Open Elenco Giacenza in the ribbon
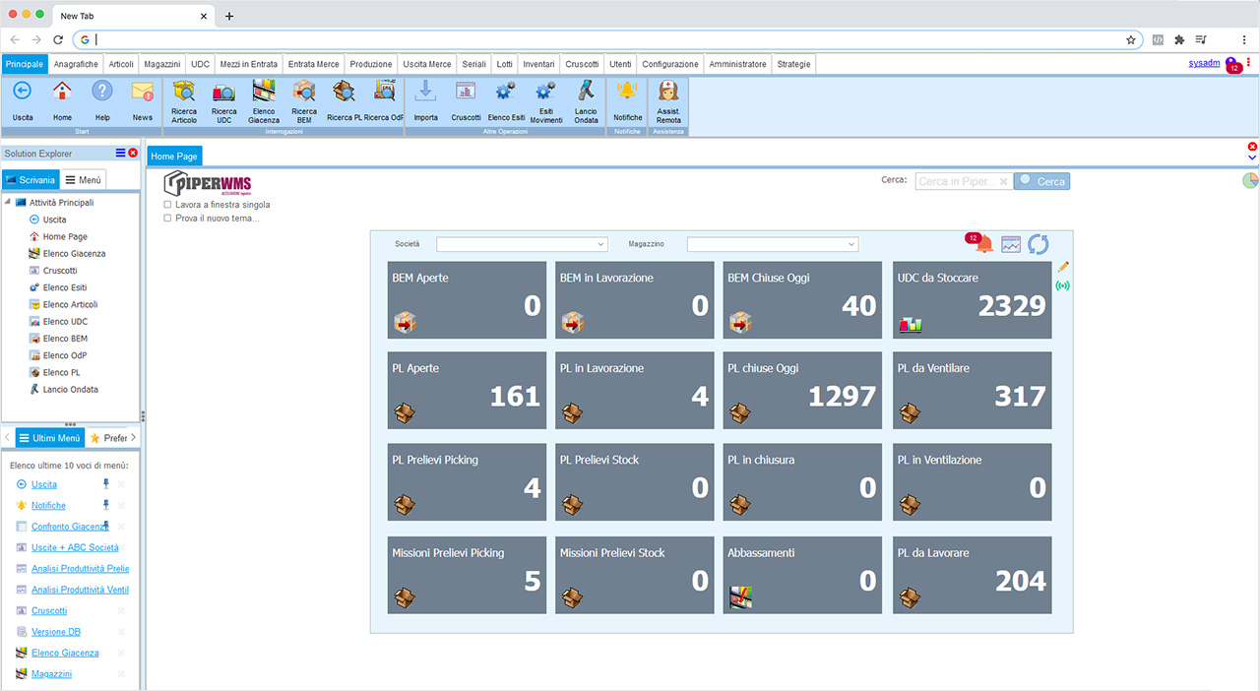Screen dimensions: 1260x691 pos(264,100)
